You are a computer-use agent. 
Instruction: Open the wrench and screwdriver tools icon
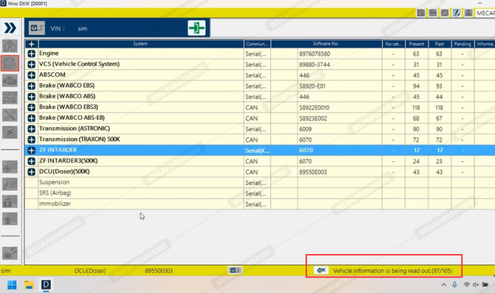10,115
